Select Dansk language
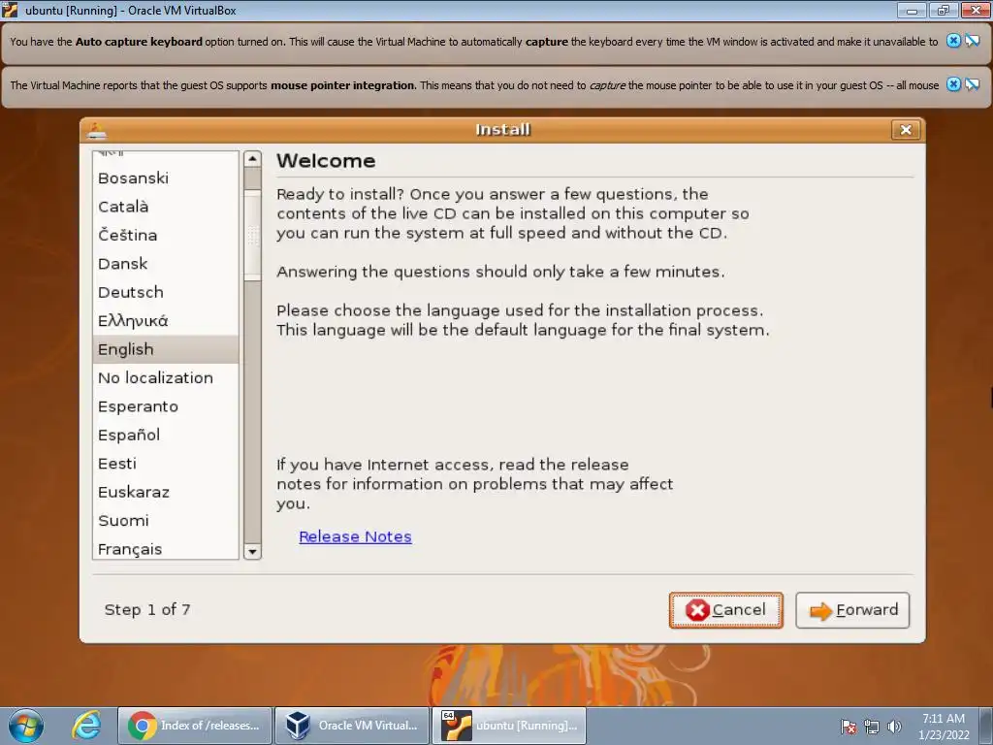The height and width of the screenshot is (745, 993). click(x=165, y=264)
